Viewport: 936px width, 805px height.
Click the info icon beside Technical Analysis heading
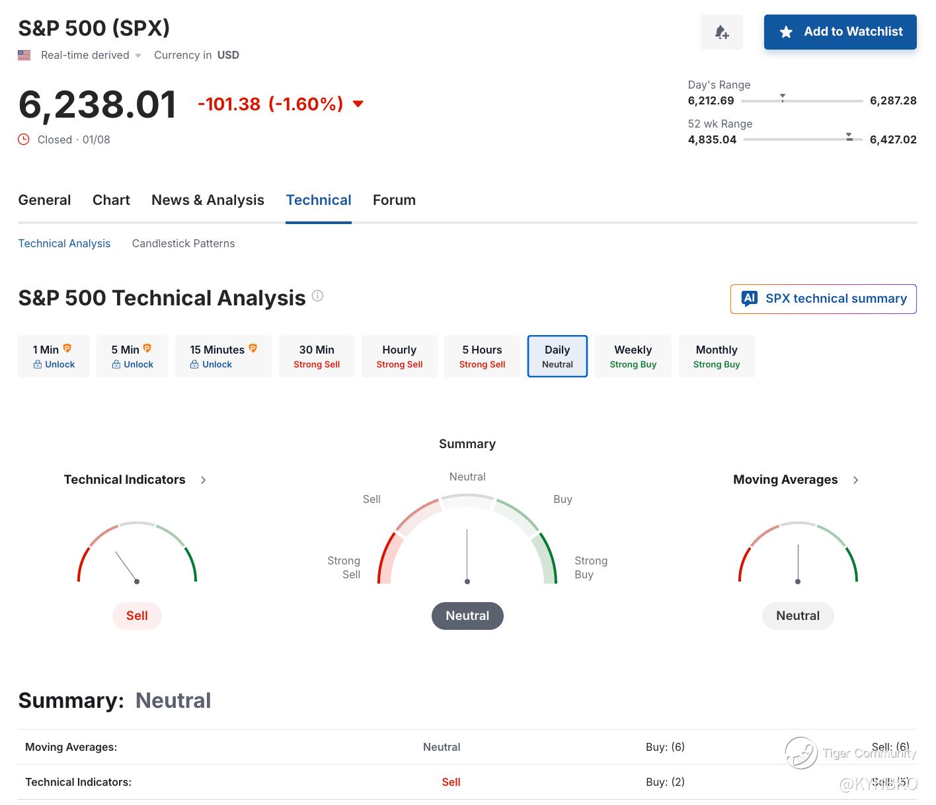[317, 296]
